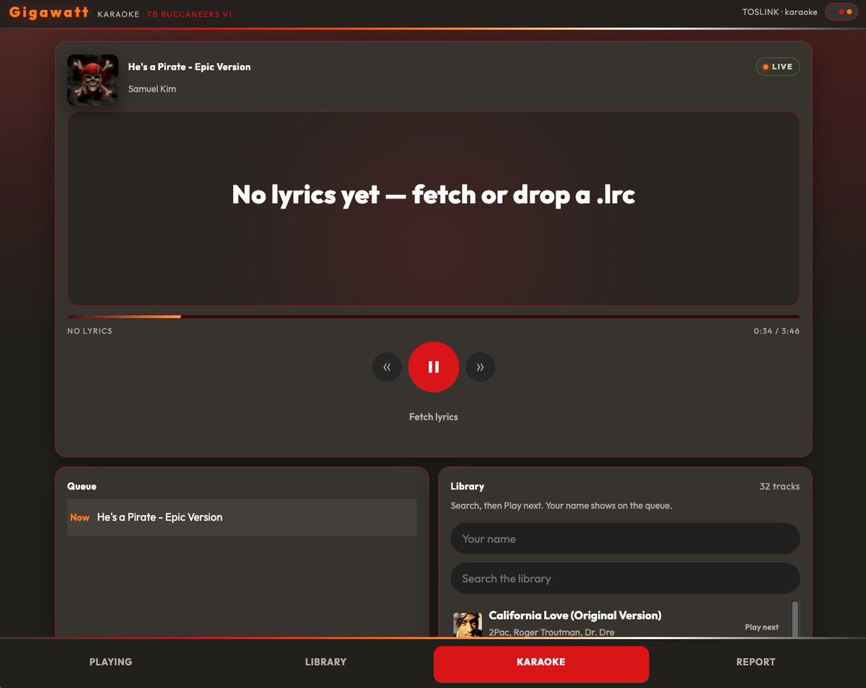Image resolution: width=866 pixels, height=688 pixels.
Task: Click the Samuel Kim artist name
Action: tap(152, 89)
